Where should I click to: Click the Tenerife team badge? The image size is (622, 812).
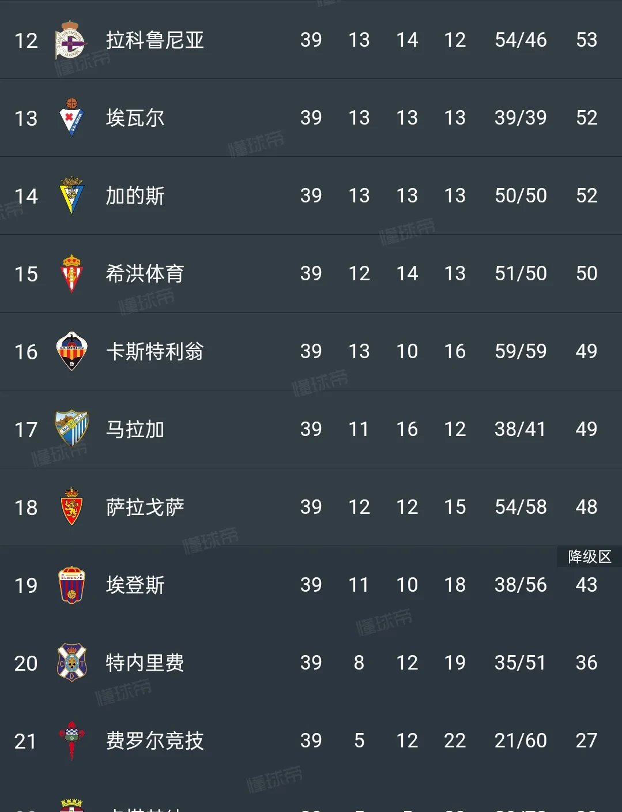tap(71, 663)
